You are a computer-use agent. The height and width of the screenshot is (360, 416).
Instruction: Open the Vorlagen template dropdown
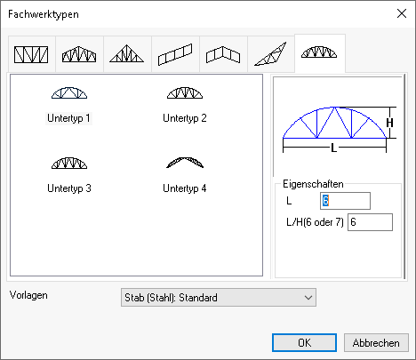[219, 297]
